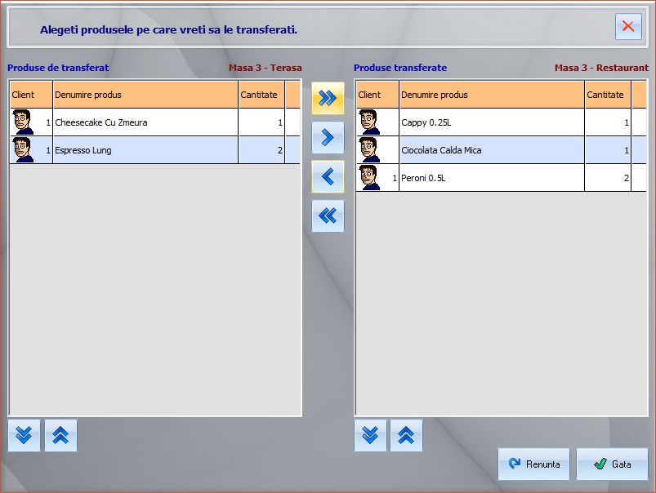
Task: Select the Peroni 0.5L row
Action: [x=502, y=178]
